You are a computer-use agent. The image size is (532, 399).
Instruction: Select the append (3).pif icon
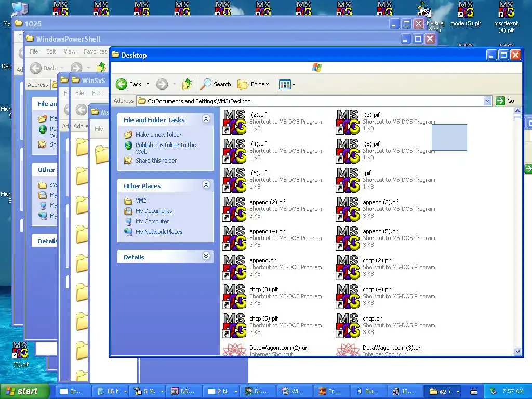click(348, 209)
